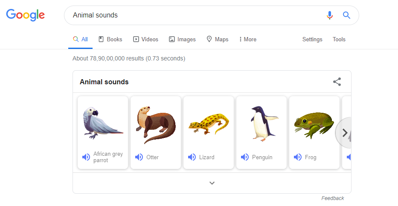
Task: Expand Animal sounds card with down chevron
Action: (212, 183)
